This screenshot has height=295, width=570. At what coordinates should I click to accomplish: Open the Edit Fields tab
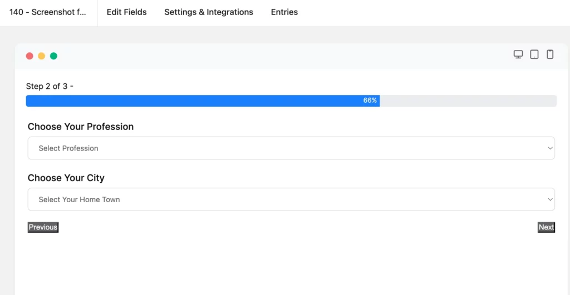[126, 12]
